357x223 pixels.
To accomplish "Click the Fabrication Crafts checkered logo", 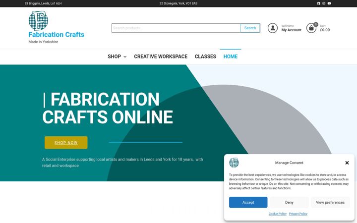I will pyautogui.click(x=38, y=21).
